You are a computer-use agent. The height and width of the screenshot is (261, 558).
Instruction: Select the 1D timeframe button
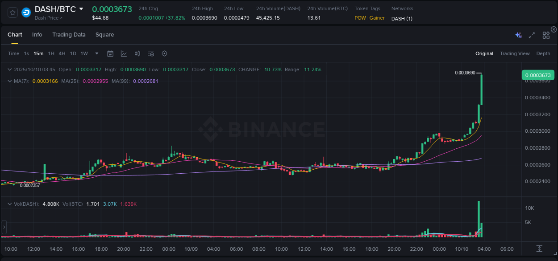coord(73,53)
